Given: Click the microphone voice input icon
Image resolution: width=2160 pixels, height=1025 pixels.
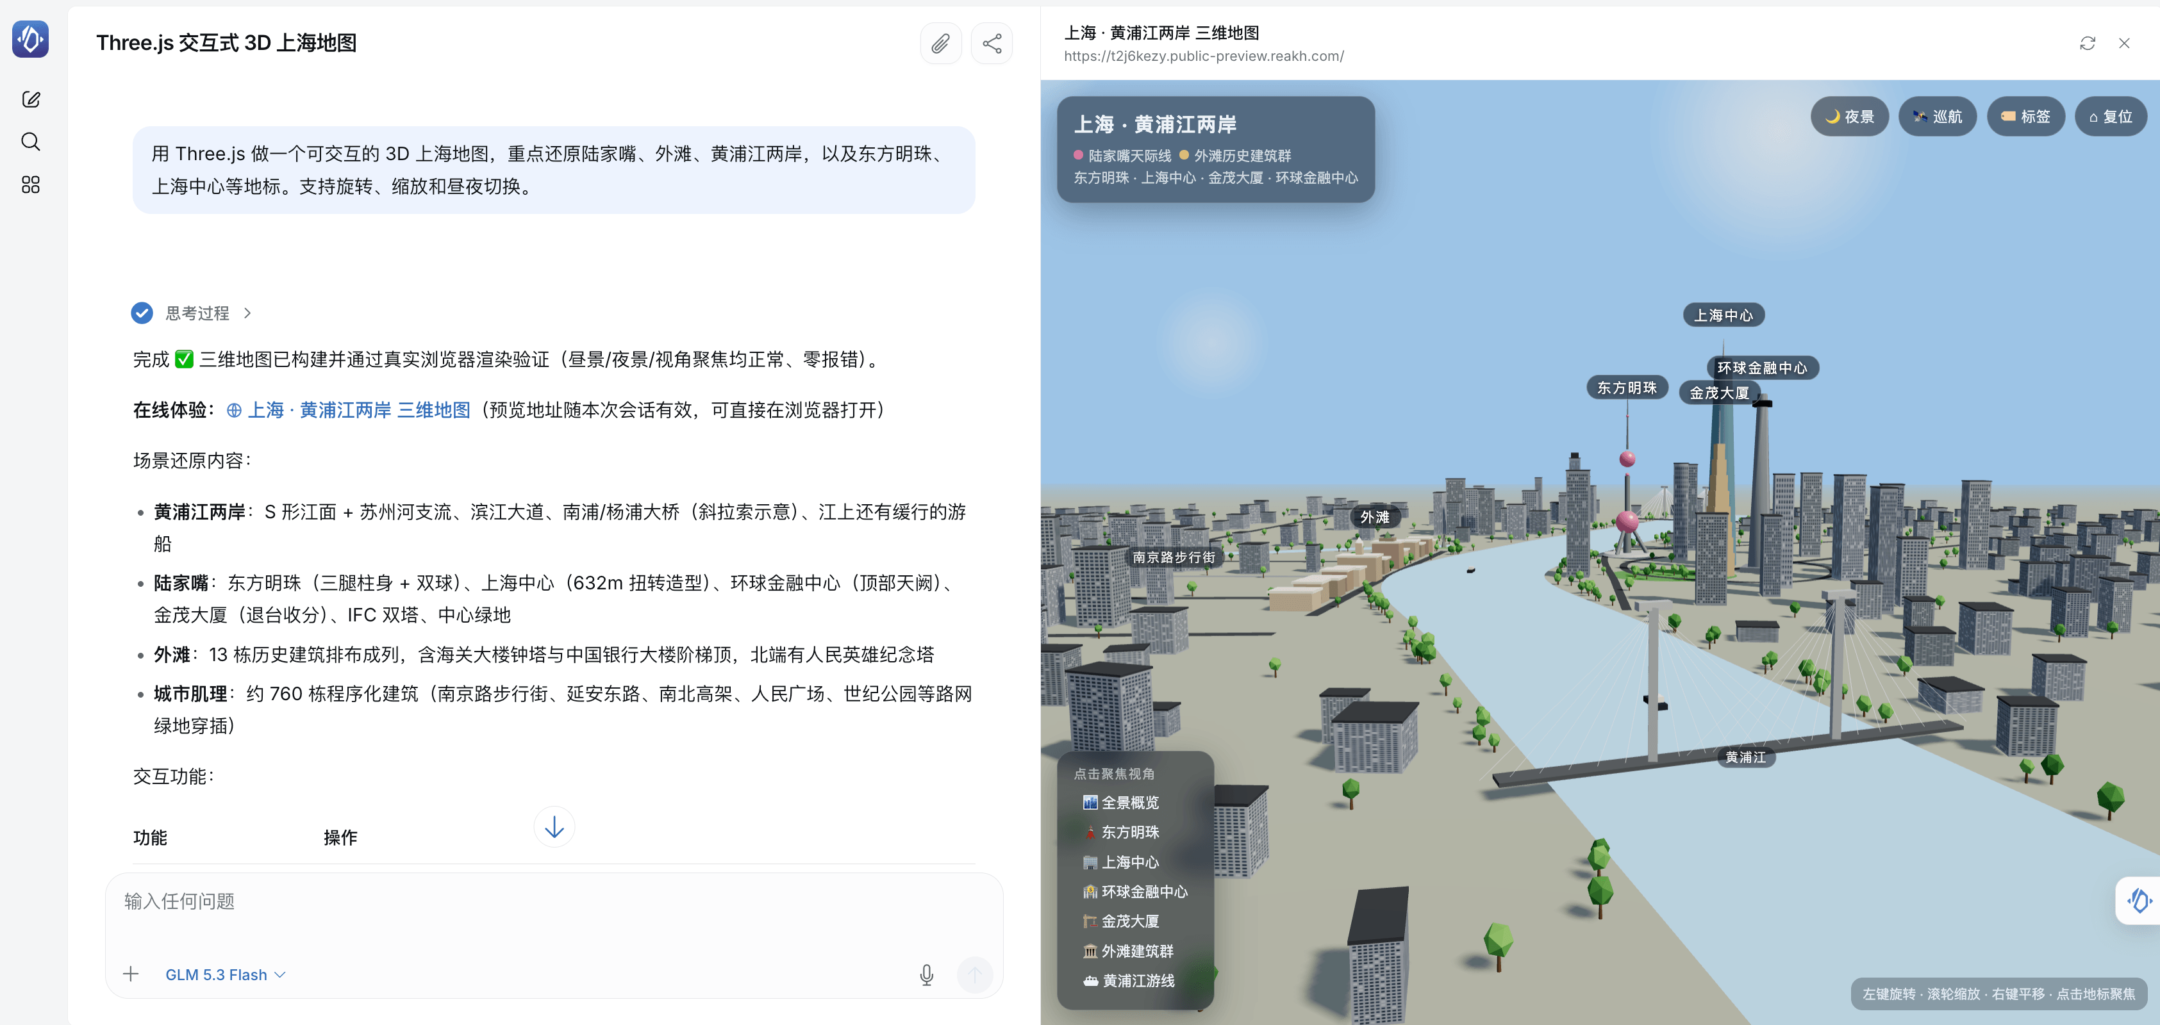Looking at the screenshot, I should tap(927, 974).
